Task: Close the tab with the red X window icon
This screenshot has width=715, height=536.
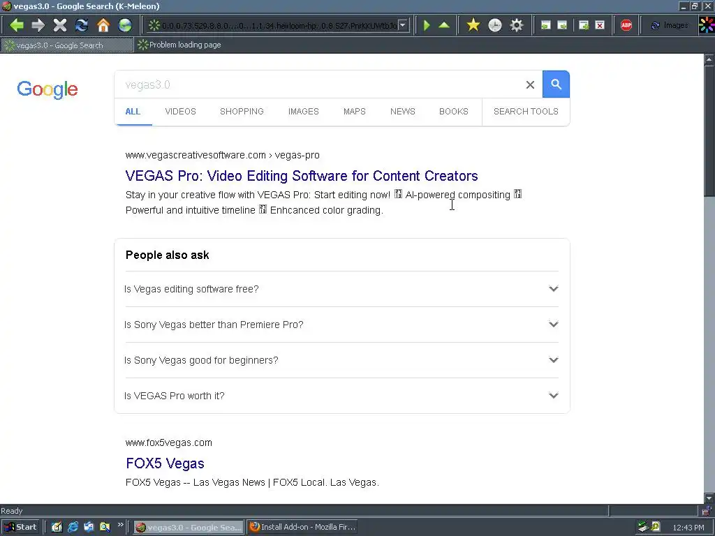Action: pos(600,26)
